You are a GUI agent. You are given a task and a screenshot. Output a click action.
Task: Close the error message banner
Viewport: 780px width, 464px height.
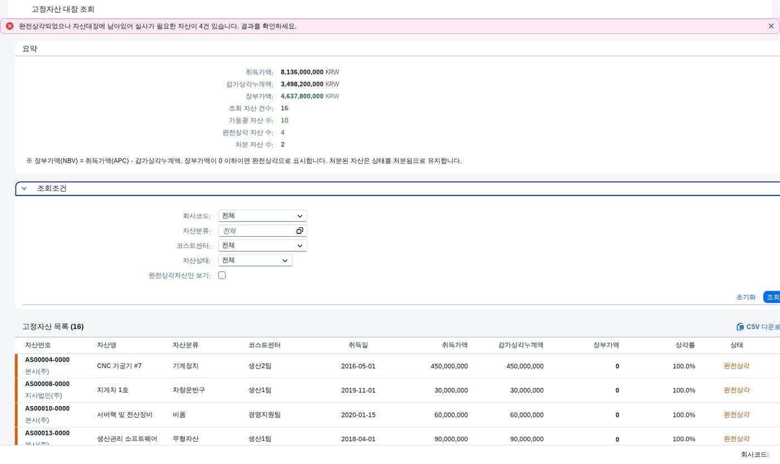771,26
